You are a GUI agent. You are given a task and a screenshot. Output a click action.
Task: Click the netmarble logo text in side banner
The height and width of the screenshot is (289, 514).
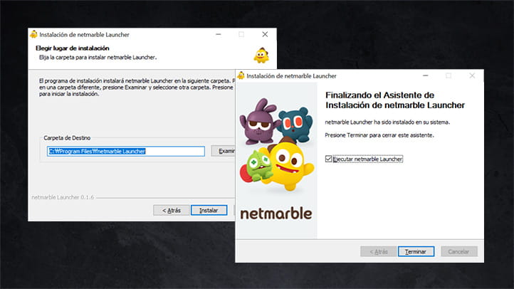(276, 214)
